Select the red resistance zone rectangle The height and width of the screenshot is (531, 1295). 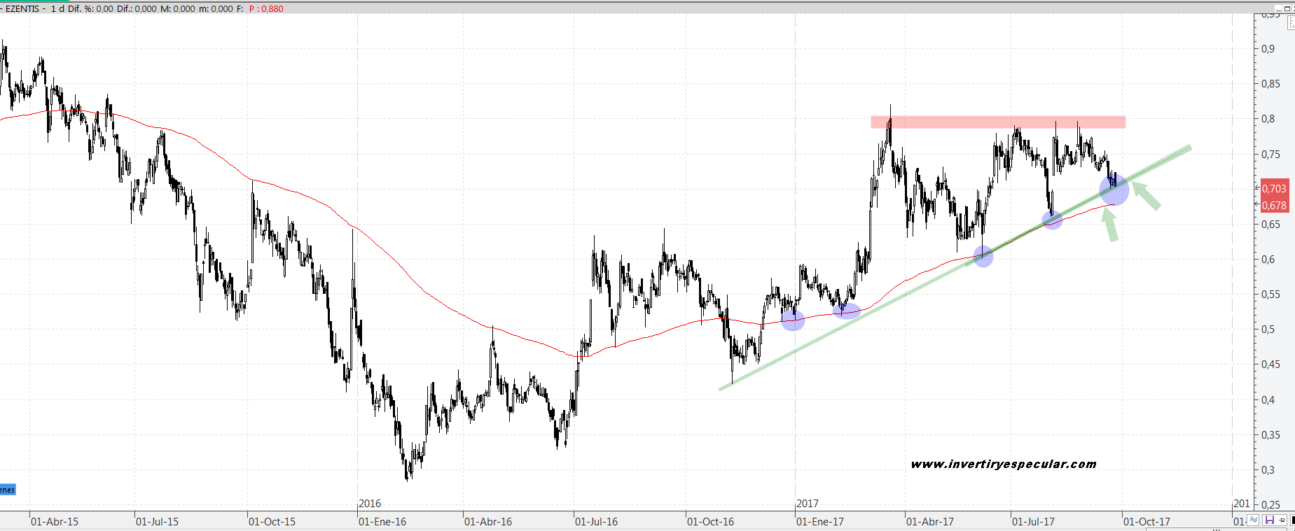(x=997, y=122)
